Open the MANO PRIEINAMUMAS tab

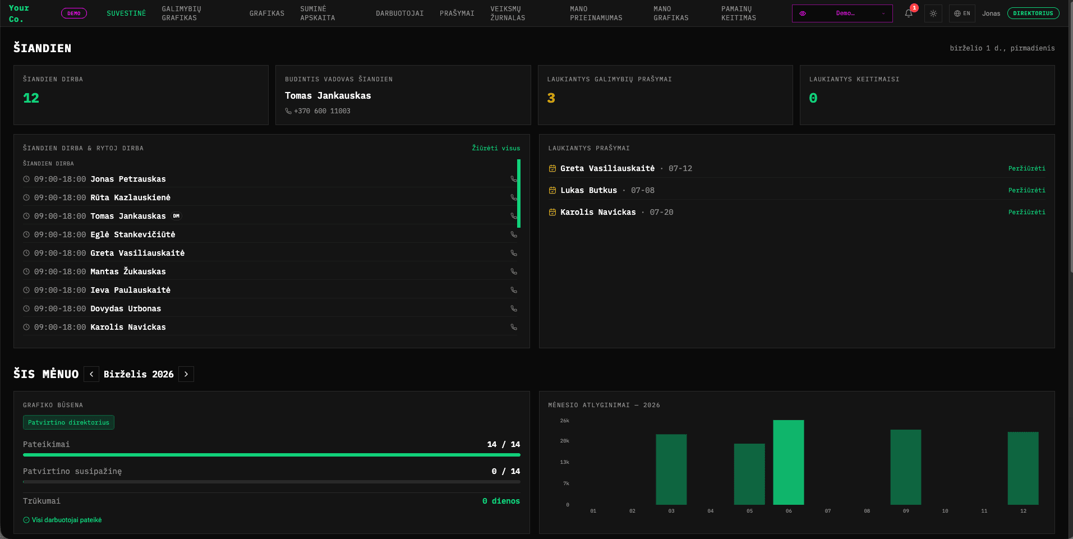[596, 13]
